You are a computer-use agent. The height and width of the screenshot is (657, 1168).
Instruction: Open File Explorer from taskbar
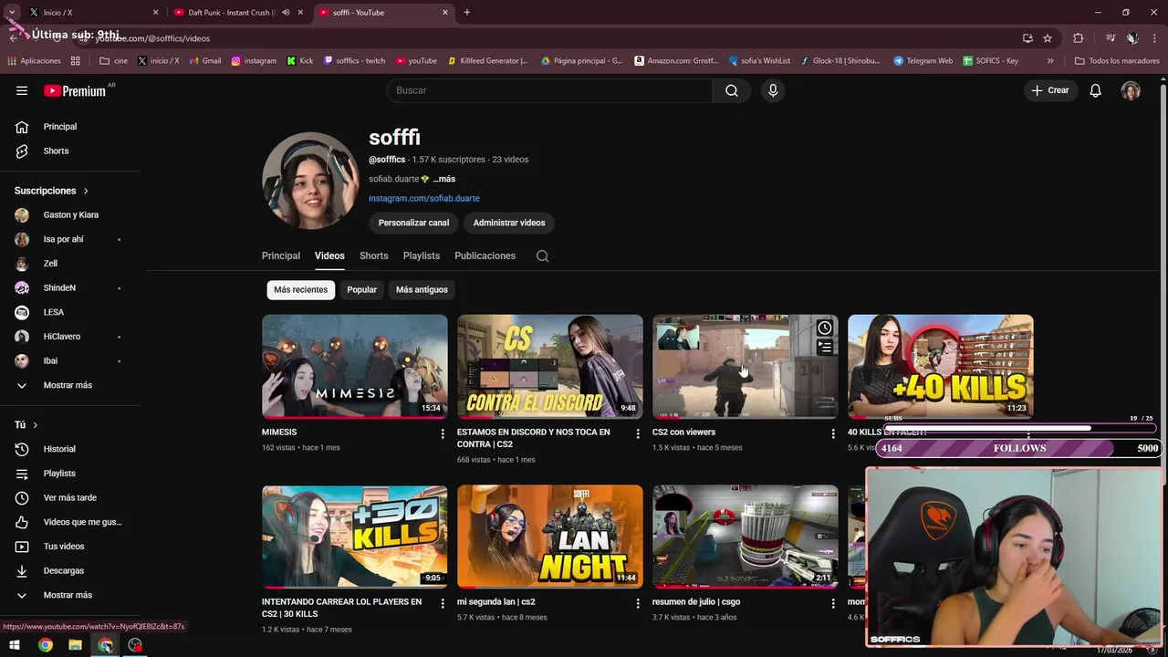click(x=75, y=645)
